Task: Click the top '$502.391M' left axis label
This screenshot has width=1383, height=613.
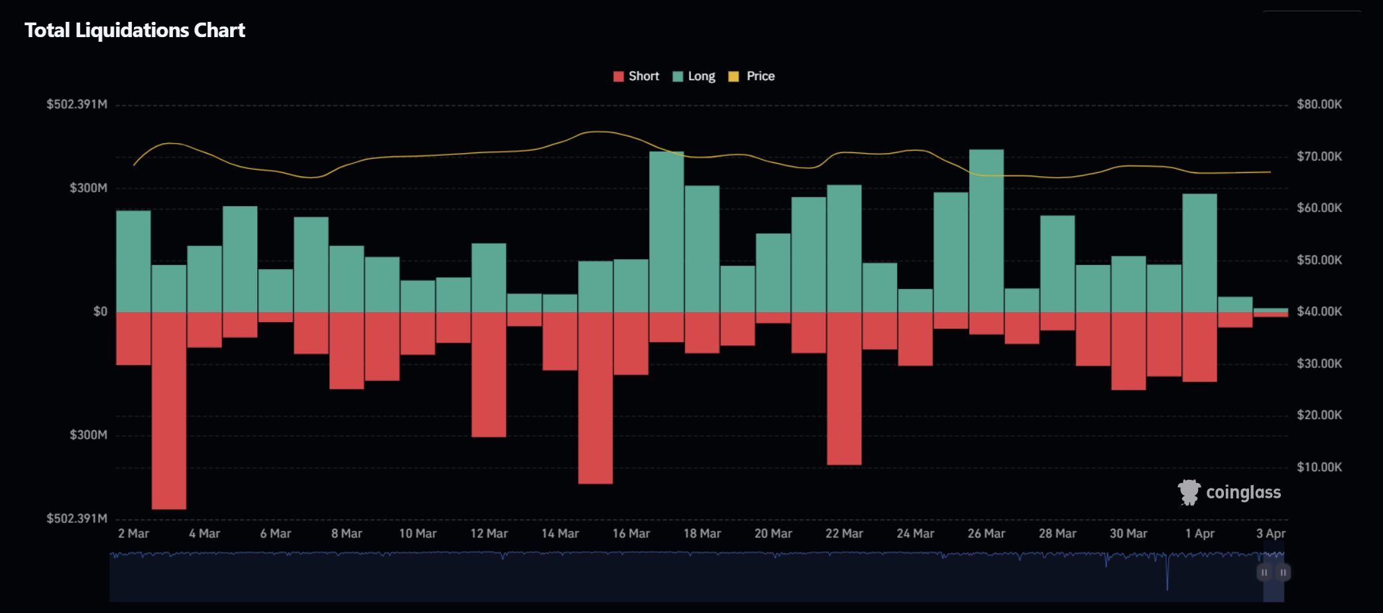Action: 76,105
